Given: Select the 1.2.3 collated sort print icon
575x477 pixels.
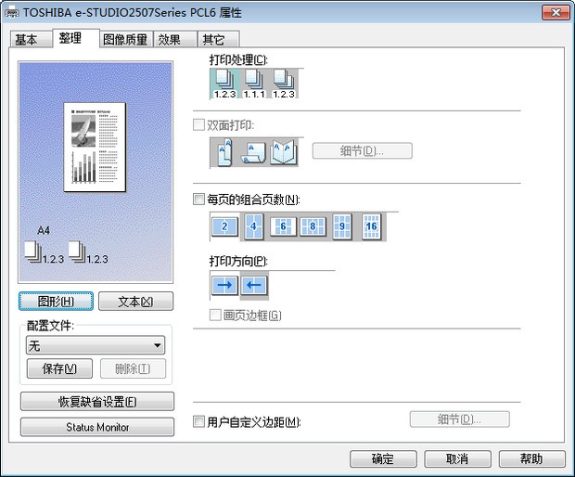Looking at the screenshot, I should pyautogui.click(x=224, y=84).
